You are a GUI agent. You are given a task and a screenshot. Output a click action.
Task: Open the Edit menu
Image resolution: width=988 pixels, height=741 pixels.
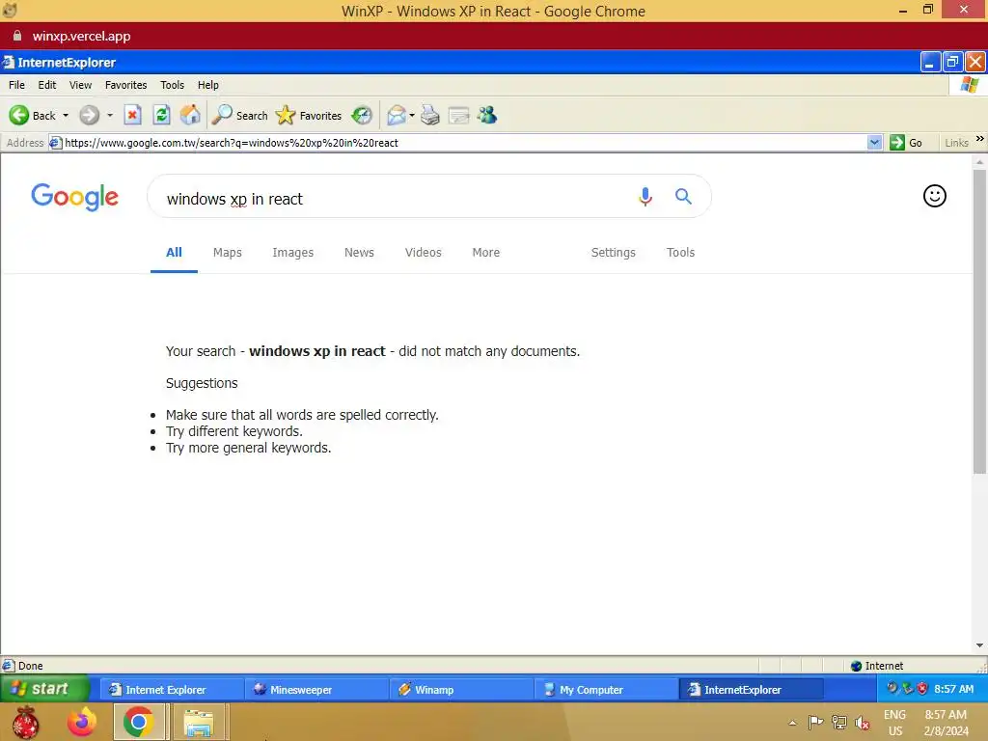pyautogui.click(x=46, y=85)
